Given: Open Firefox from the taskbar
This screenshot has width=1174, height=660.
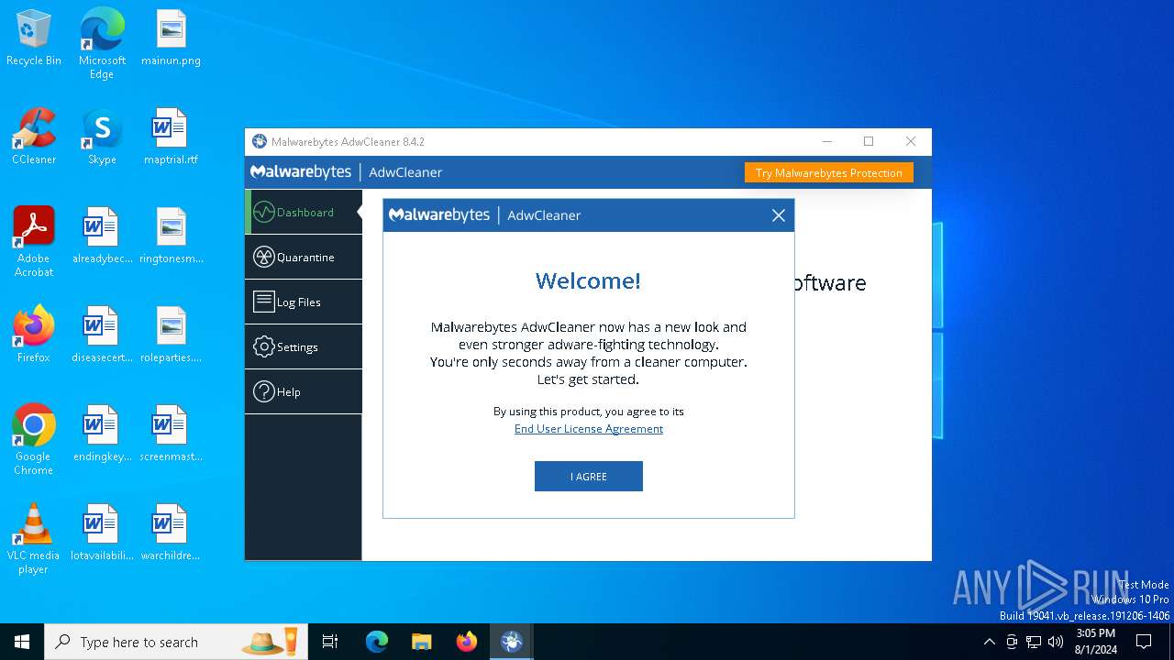Looking at the screenshot, I should point(467,642).
